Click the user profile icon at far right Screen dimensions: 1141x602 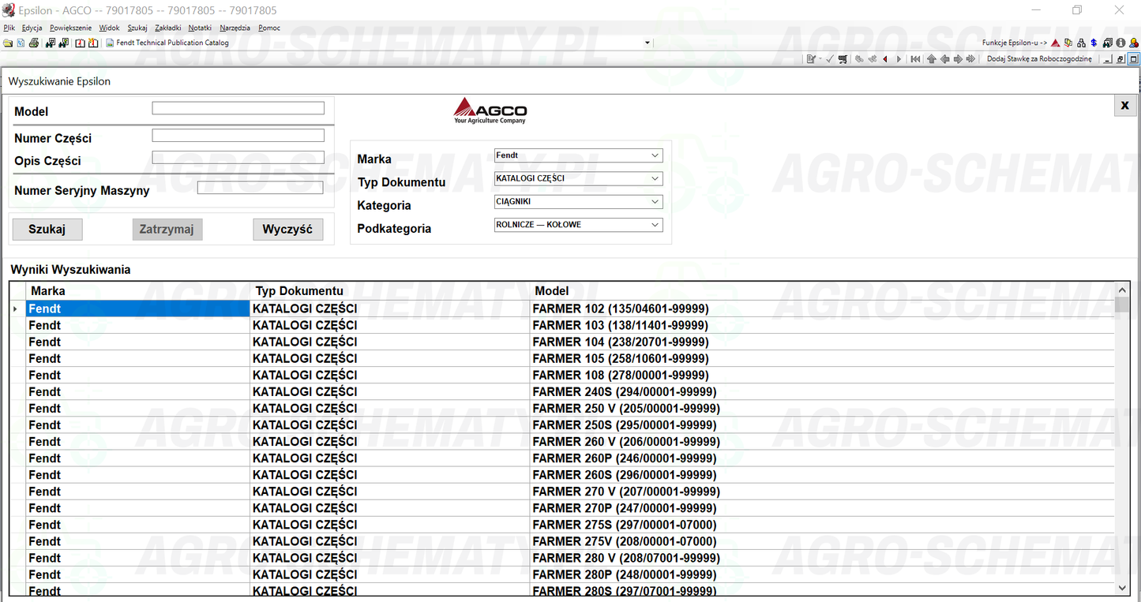[x=1134, y=43]
